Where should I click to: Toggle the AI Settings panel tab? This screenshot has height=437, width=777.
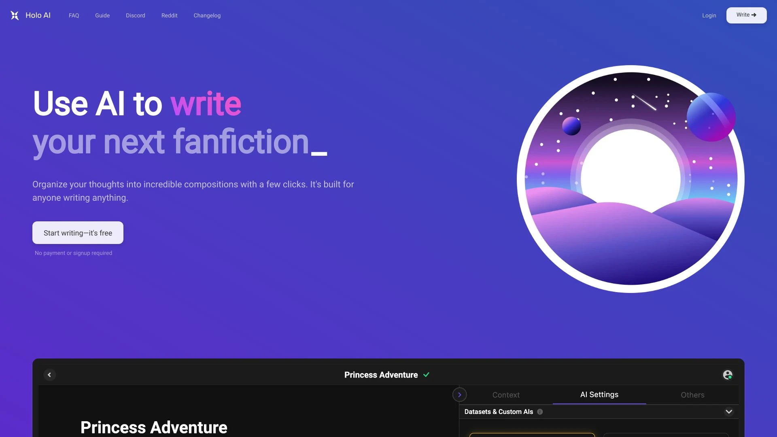pos(599,395)
